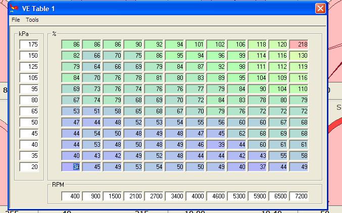The image size is (342, 213).
Task: Open the File menu
Action: click(16, 20)
